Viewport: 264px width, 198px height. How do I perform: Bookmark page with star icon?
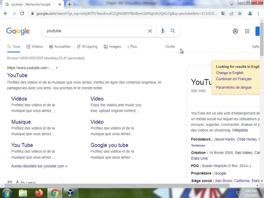pos(240,13)
